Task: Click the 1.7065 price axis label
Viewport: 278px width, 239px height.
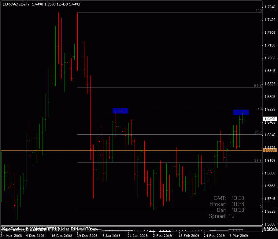Action: tap(270, 58)
